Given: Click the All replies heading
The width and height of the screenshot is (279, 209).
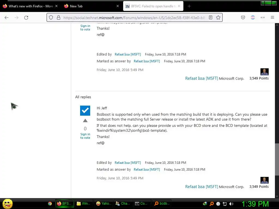Looking at the screenshot, I should [83, 97].
